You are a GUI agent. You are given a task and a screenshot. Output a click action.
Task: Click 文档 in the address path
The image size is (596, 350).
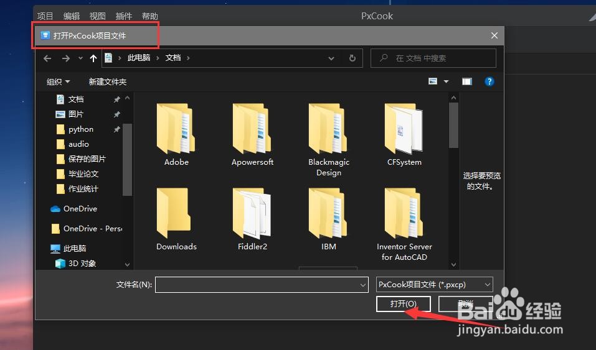click(x=173, y=58)
